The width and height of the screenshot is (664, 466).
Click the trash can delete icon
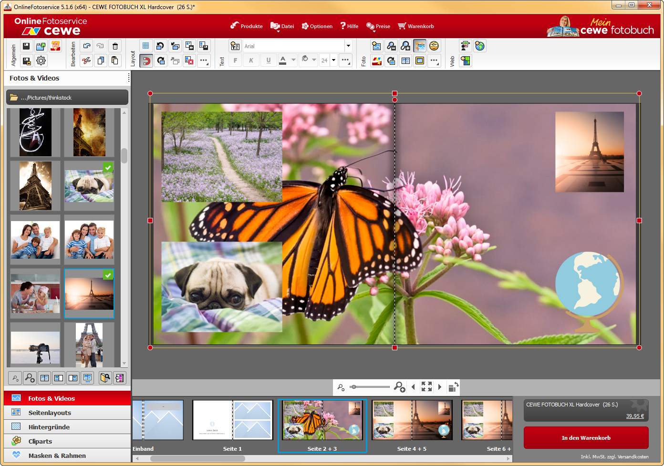click(x=115, y=46)
